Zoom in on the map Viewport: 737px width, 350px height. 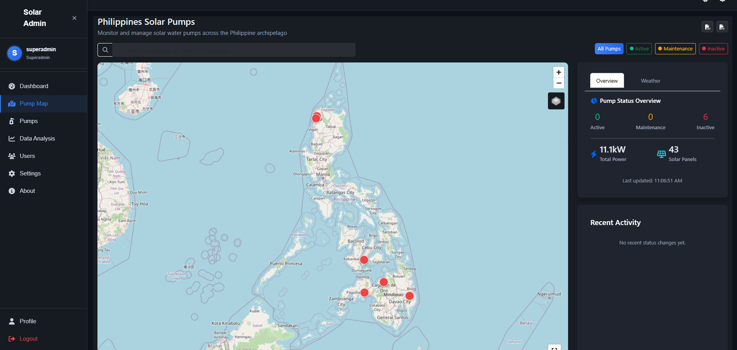[558, 72]
